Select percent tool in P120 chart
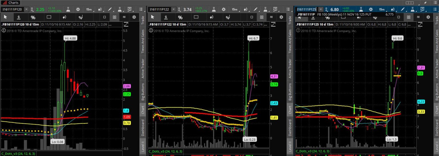 [x=33, y=17]
